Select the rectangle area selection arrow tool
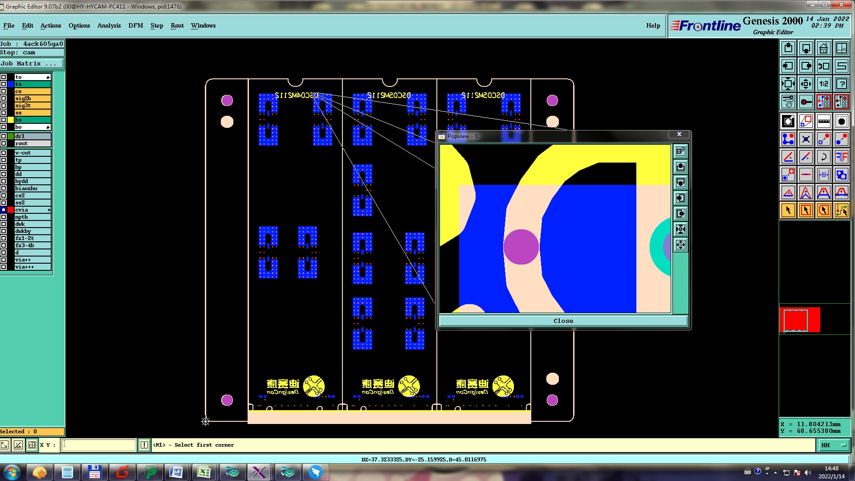The height and width of the screenshot is (481, 855). pyautogui.click(x=806, y=210)
